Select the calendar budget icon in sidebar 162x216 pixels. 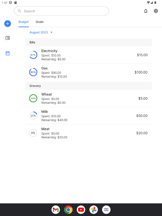[x=7, y=53]
